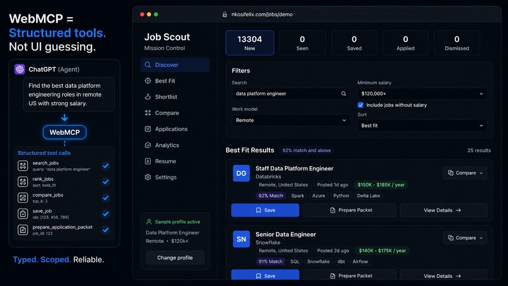Click the Python skill tag

(x=341, y=196)
